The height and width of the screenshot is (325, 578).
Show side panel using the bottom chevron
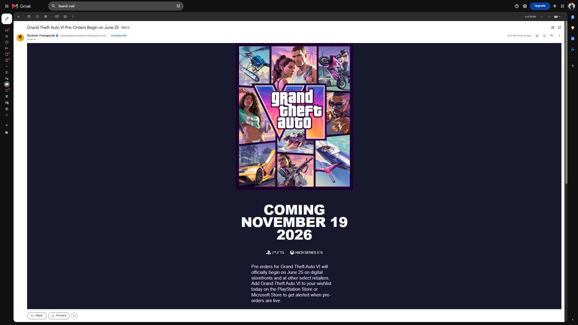573,320
